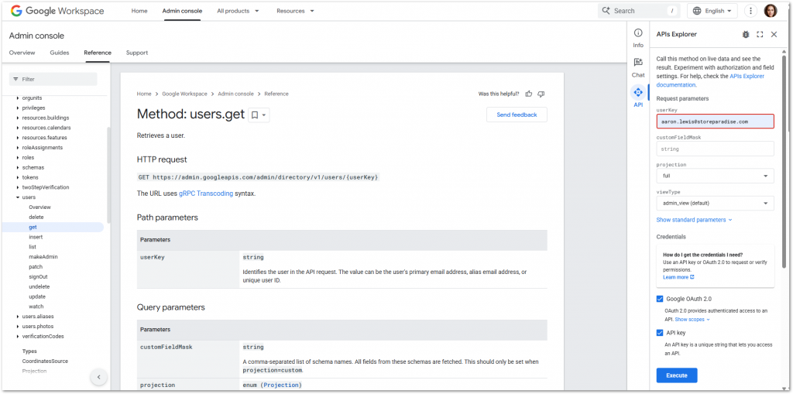
Task: Open the users makeAdmin method
Action: pyautogui.click(x=43, y=257)
